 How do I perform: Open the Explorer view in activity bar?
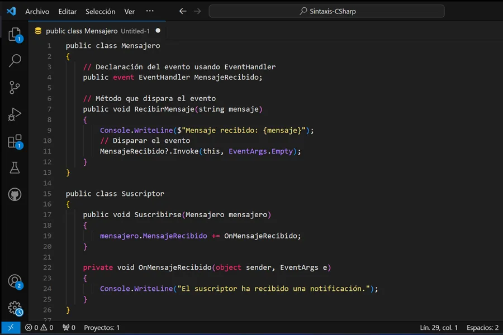click(x=15, y=34)
